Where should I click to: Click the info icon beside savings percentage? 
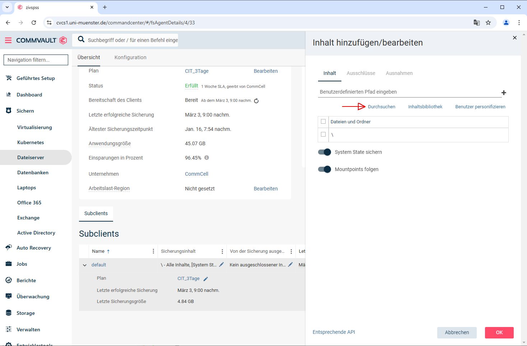coord(207,158)
